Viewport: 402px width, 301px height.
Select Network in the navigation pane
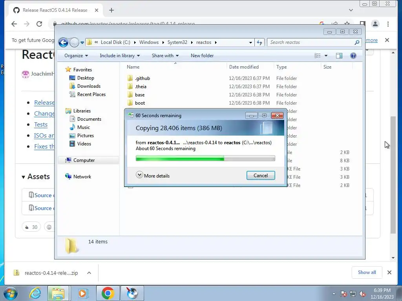(82, 177)
